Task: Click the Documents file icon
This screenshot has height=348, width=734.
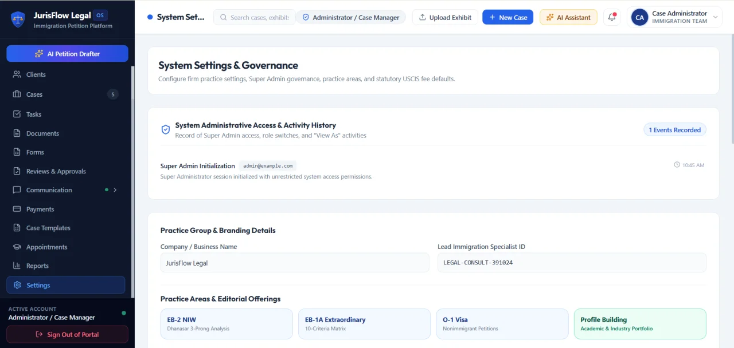Action: (17, 133)
